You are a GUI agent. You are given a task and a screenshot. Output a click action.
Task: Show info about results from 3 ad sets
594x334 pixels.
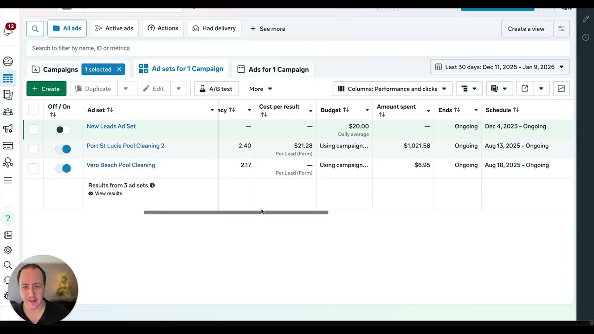(152, 185)
